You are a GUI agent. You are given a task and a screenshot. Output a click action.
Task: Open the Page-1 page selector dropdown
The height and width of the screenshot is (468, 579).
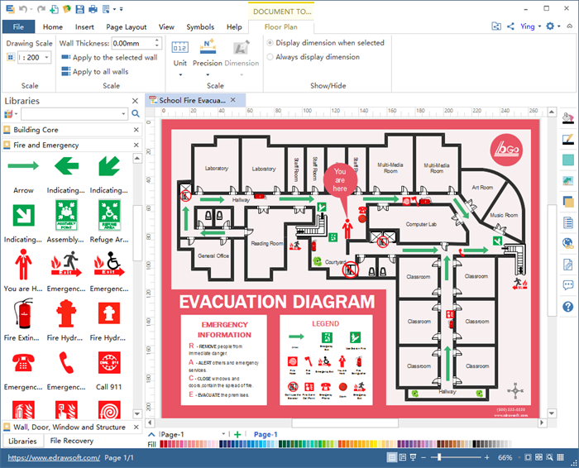click(224, 434)
